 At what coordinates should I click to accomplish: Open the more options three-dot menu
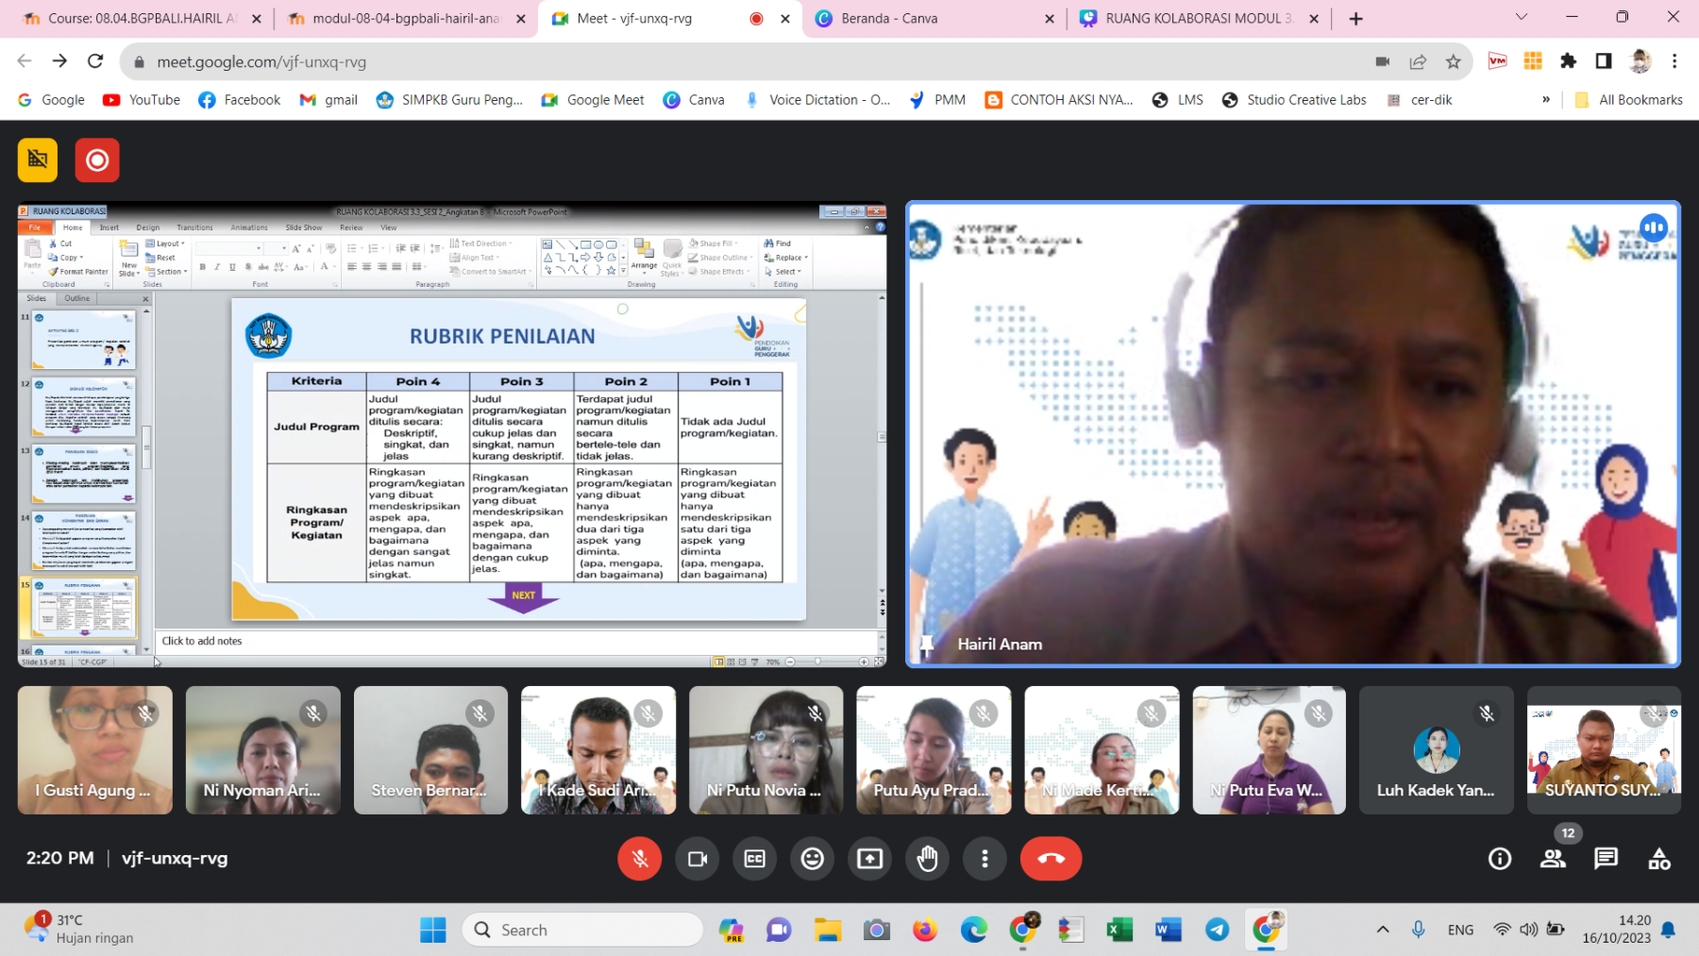(984, 859)
